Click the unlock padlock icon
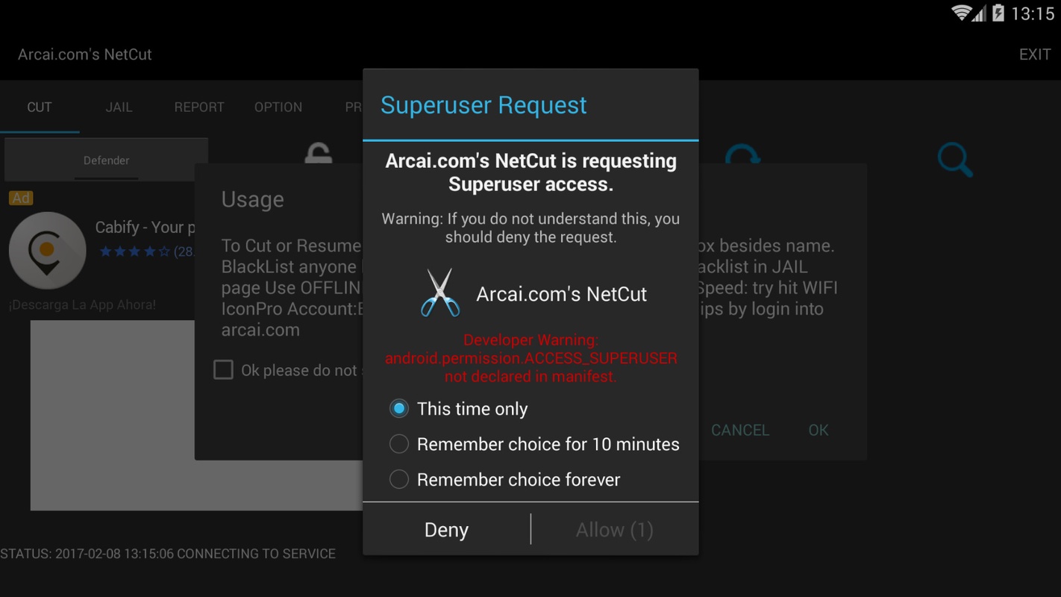Image resolution: width=1061 pixels, height=597 pixels. click(316, 153)
